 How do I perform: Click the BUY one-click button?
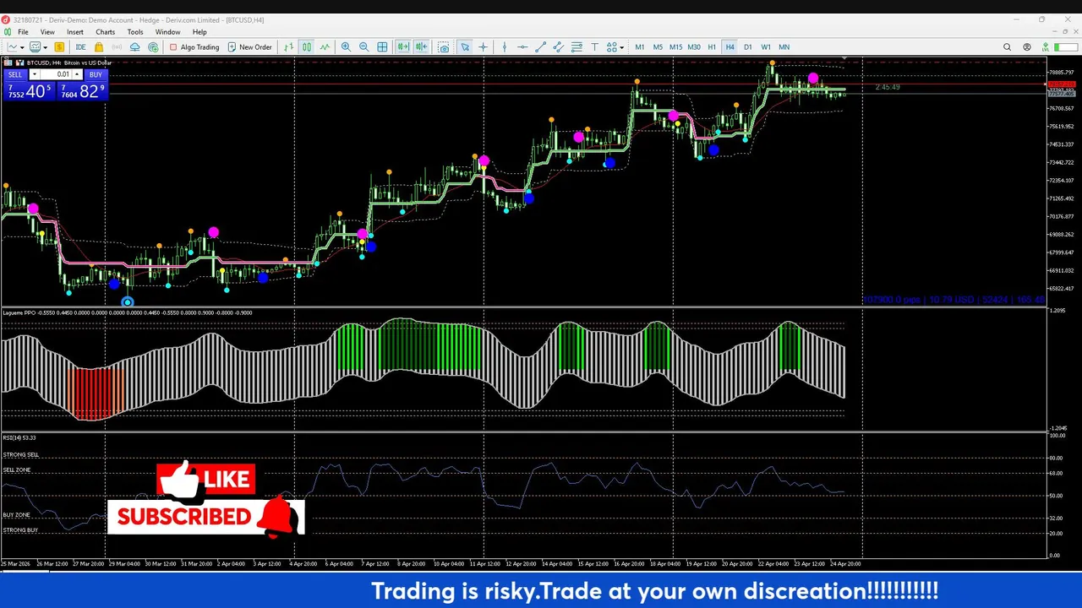coord(96,74)
